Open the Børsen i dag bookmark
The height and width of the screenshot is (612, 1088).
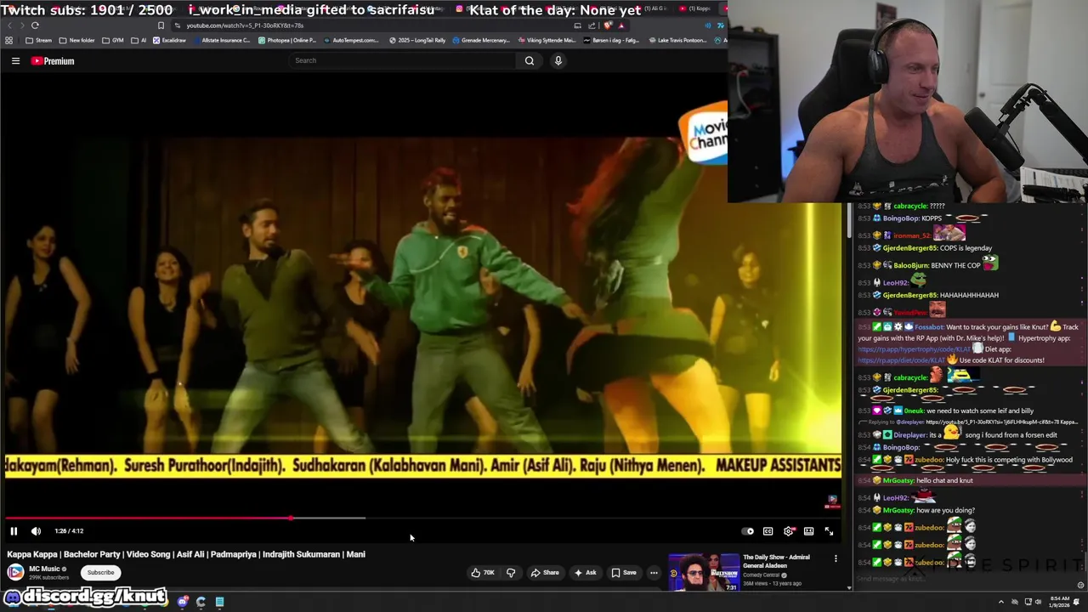611,40
